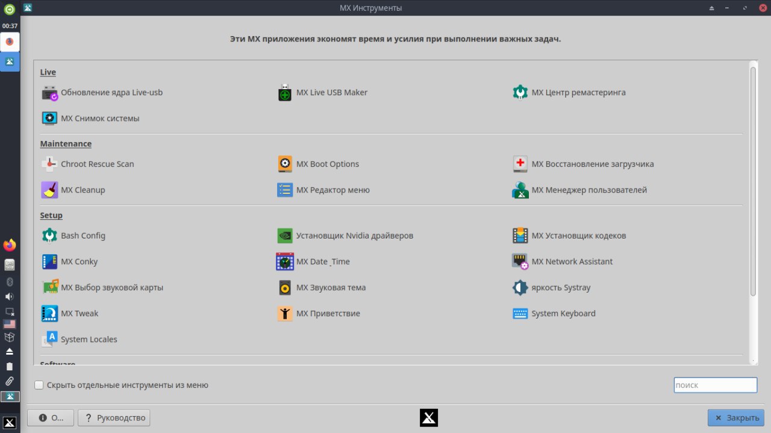
Task: Click the package updater box tray icon
Action: pyautogui.click(x=9, y=337)
